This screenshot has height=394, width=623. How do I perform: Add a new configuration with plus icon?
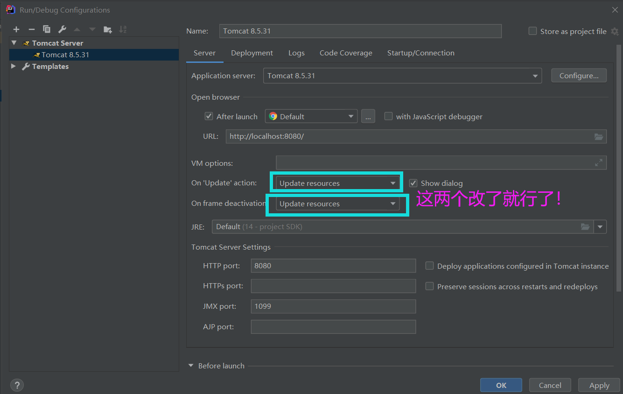point(16,29)
